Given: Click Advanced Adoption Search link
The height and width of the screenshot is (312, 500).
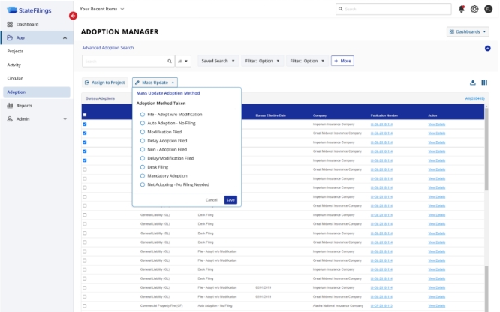Looking at the screenshot, I should tap(108, 48).
